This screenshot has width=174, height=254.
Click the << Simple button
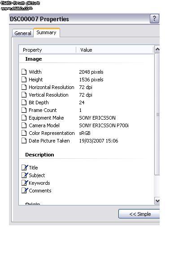click(139, 214)
